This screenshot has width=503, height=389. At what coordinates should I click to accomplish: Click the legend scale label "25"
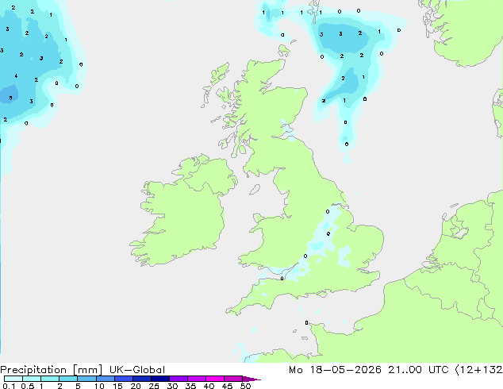154,386
